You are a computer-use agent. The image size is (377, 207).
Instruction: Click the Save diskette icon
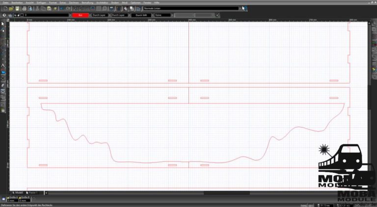pyautogui.click(x=17, y=9)
